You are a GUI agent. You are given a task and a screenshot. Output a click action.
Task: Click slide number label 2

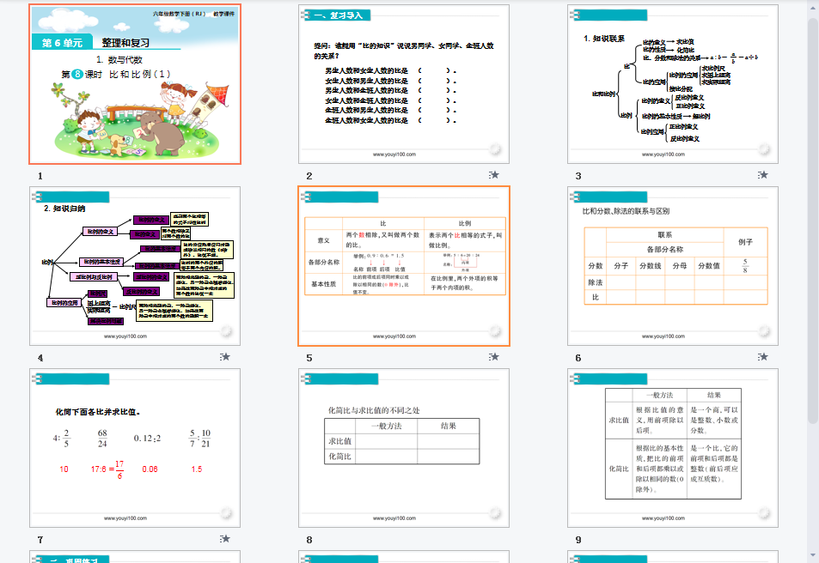[309, 176]
